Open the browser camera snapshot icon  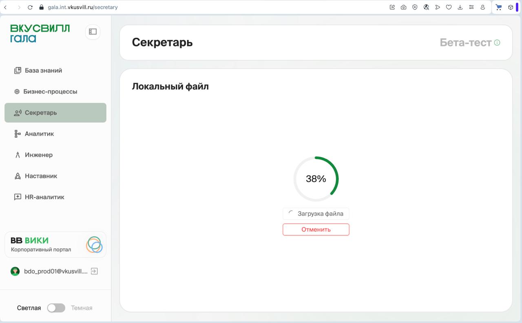(x=403, y=7)
